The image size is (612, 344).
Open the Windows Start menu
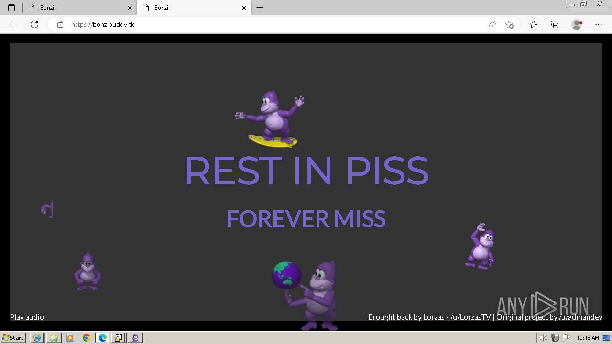click(x=13, y=338)
